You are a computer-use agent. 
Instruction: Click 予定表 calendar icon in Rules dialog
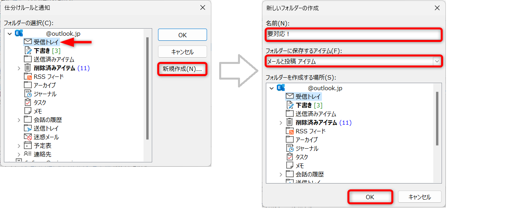click(27, 145)
